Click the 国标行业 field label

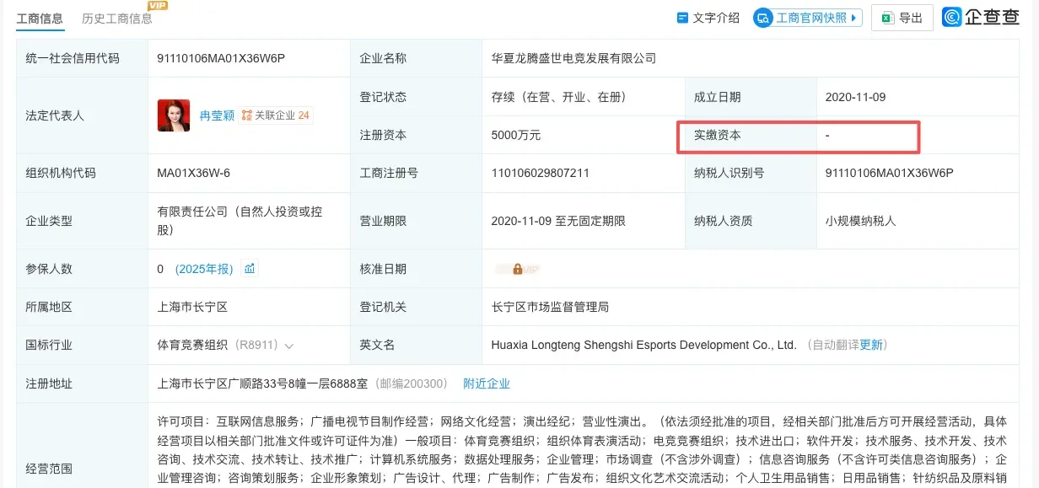tap(49, 345)
